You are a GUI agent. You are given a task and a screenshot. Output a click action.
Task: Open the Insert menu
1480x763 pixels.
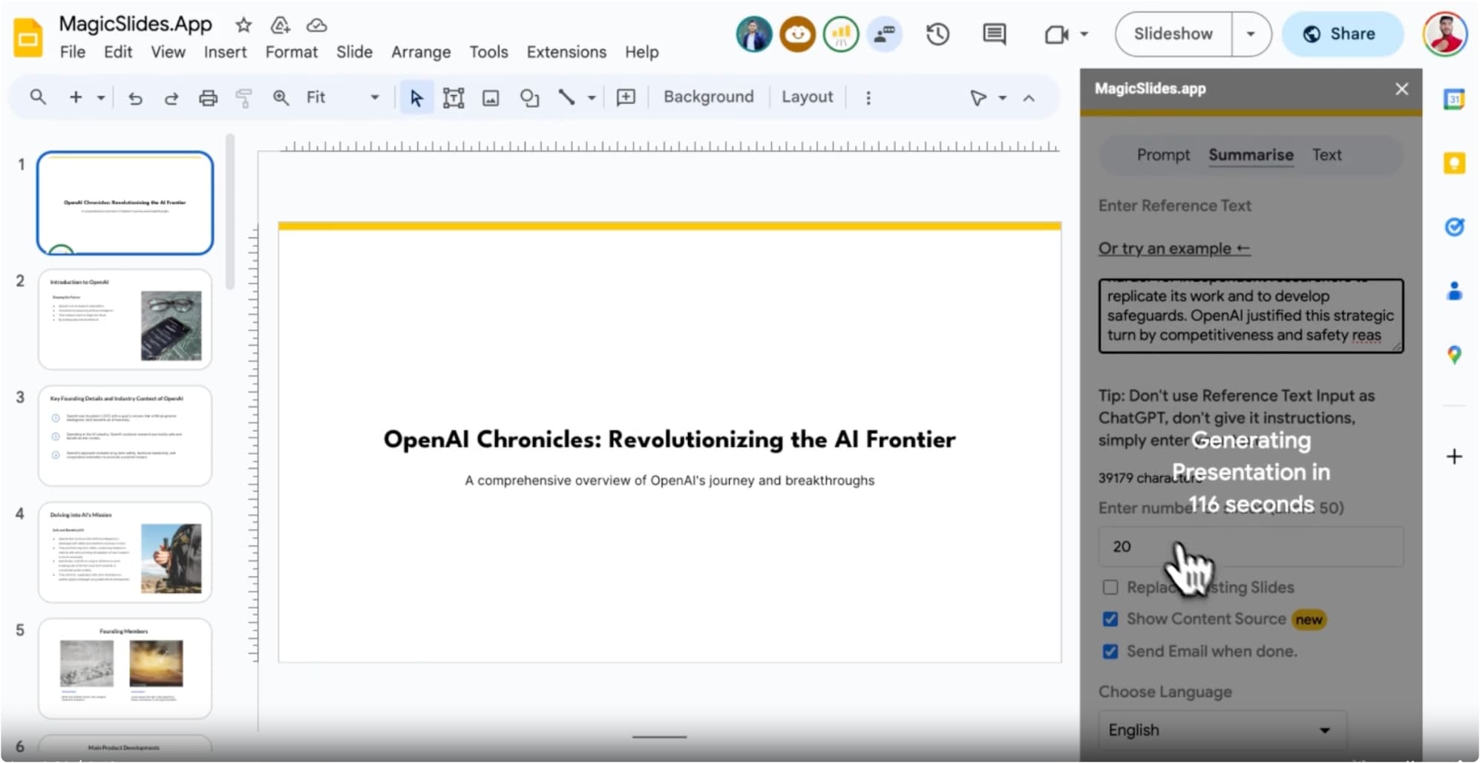click(225, 52)
